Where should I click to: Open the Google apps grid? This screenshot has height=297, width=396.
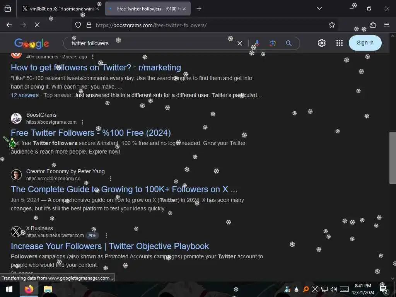click(x=340, y=43)
